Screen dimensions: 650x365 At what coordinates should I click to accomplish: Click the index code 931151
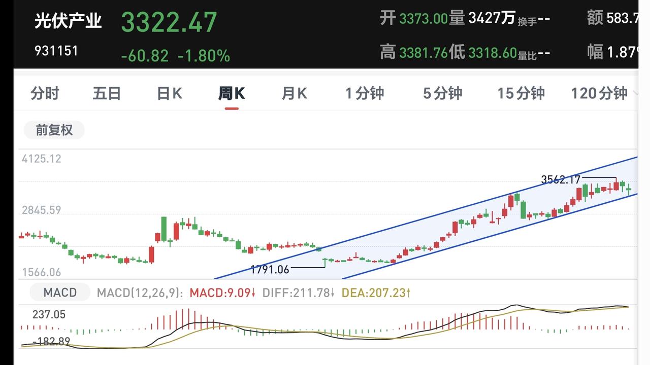(56, 51)
